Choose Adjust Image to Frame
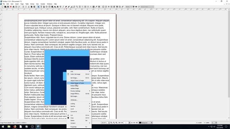Image resolution: width=230 pixels, height=129 pixels. coord(79,83)
